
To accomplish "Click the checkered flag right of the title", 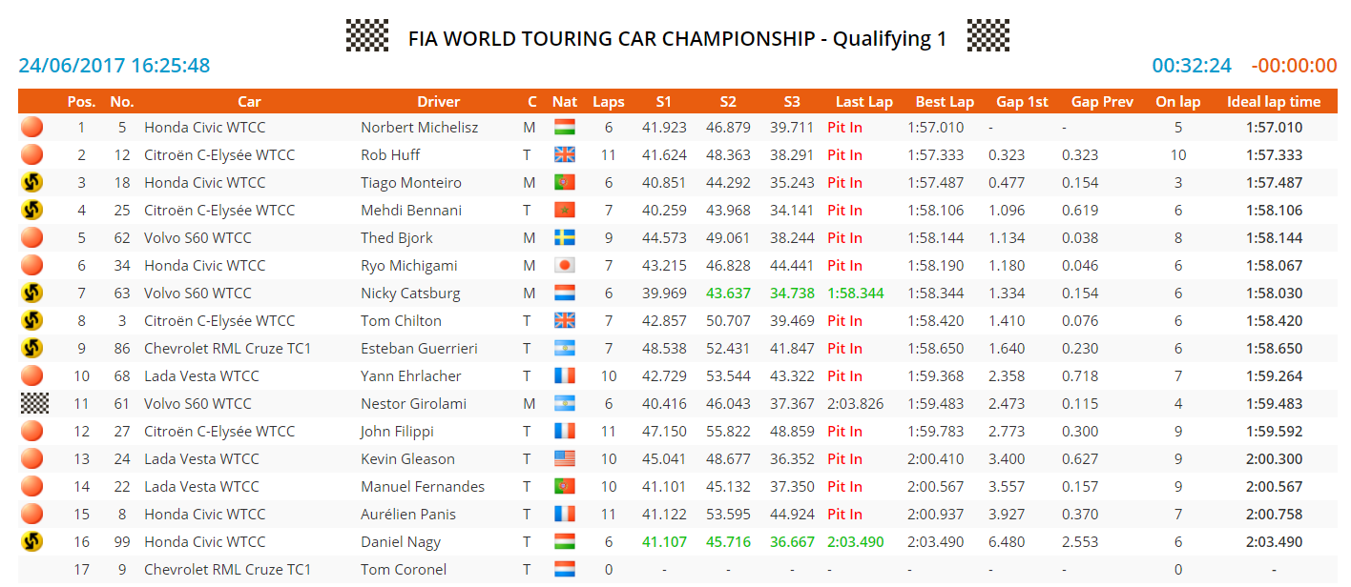I will pyautogui.click(x=987, y=36).
